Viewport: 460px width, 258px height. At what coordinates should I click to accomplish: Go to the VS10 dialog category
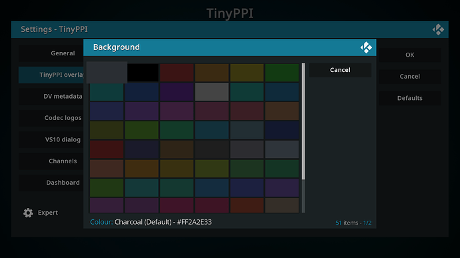pyautogui.click(x=51, y=139)
